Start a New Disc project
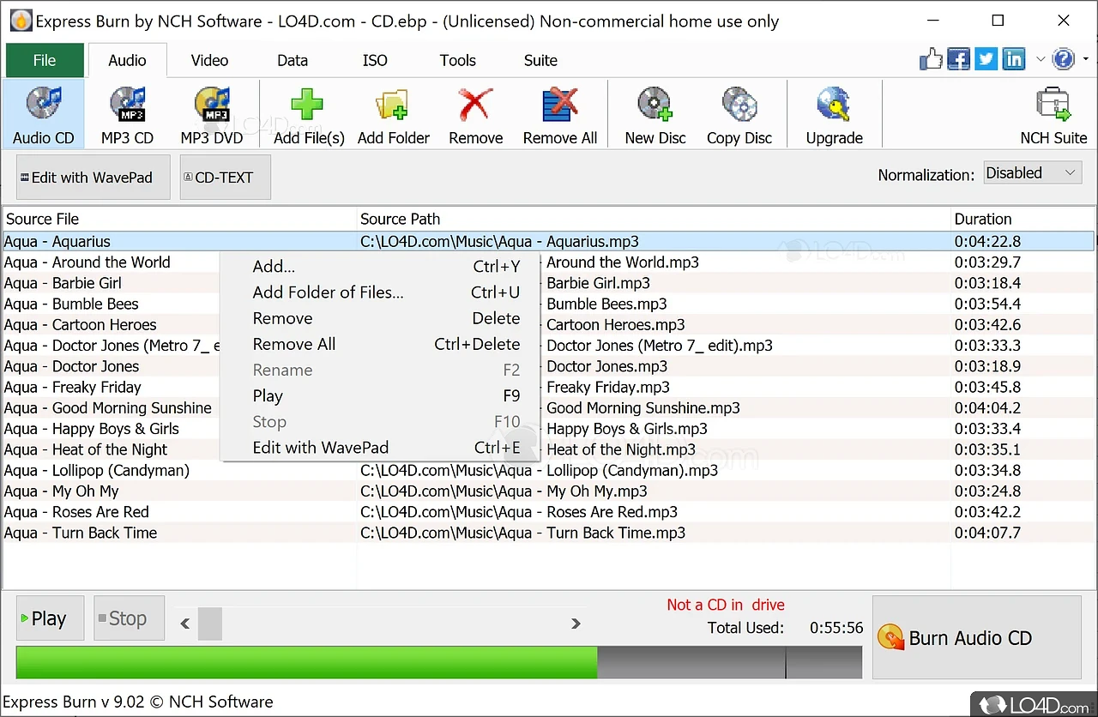The height and width of the screenshot is (717, 1098). [x=655, y=105]
